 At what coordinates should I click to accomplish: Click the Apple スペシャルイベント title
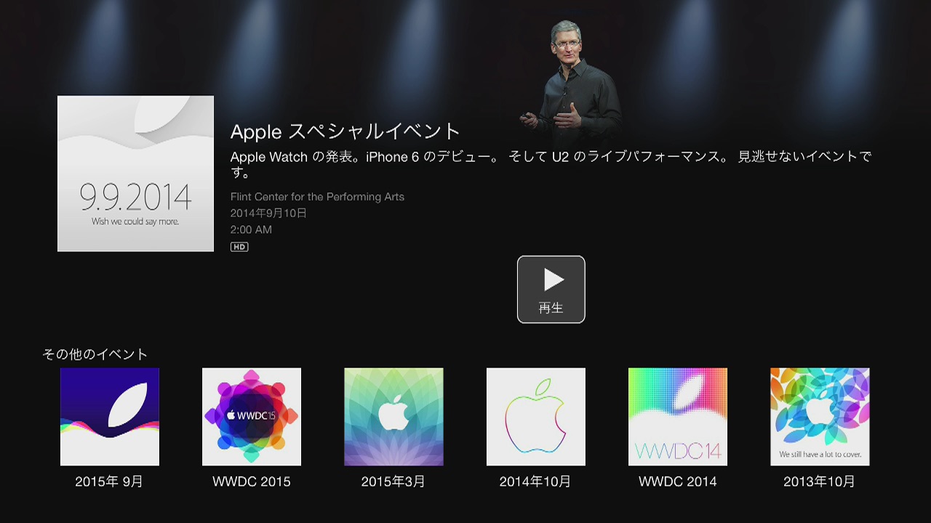[345, 131]
